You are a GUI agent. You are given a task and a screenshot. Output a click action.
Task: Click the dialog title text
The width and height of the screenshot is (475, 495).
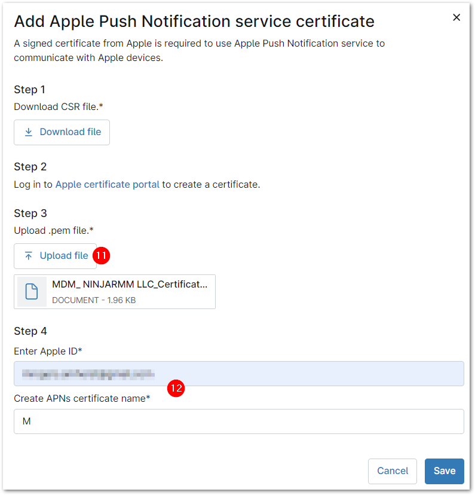[194, 22]
